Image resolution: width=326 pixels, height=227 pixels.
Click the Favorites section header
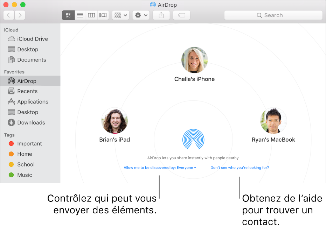click(14, 72)
